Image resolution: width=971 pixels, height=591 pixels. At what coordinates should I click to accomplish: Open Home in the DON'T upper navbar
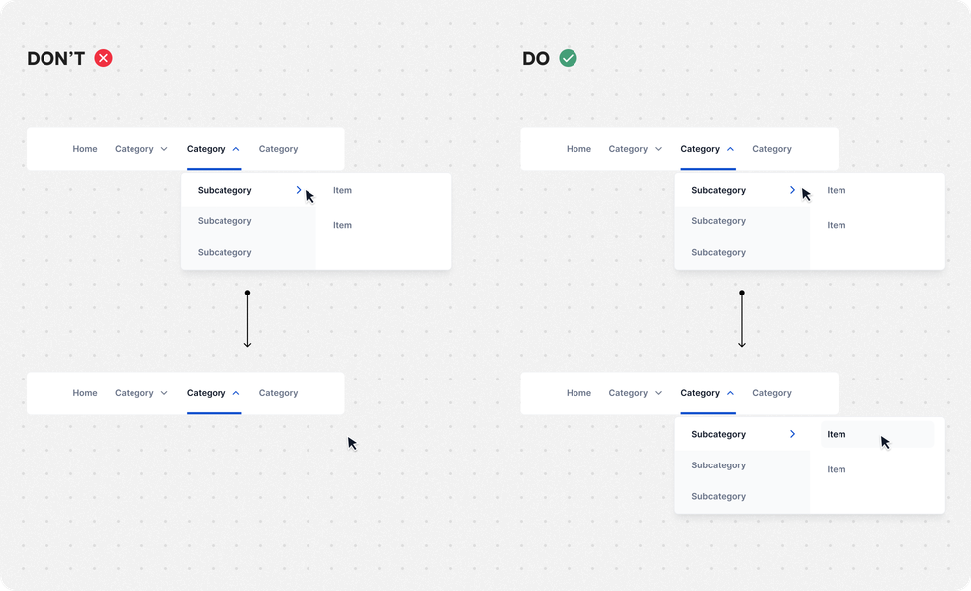pos(85,149)
